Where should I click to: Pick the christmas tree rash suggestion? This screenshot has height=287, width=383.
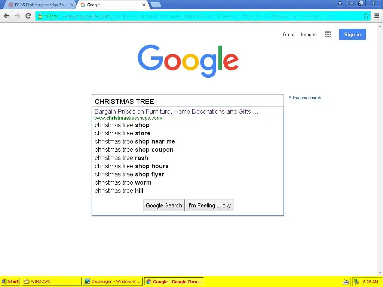tap(121, 158)
